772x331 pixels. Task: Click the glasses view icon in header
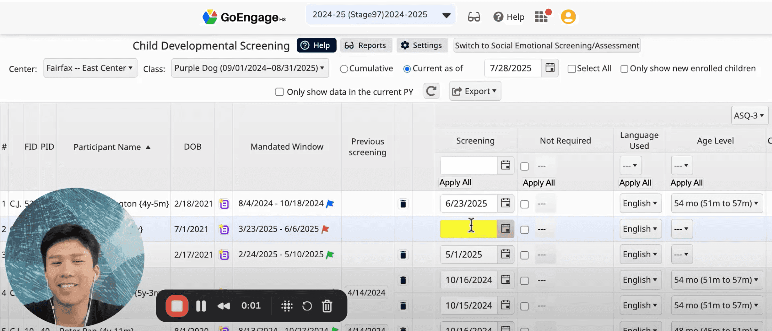474,17
